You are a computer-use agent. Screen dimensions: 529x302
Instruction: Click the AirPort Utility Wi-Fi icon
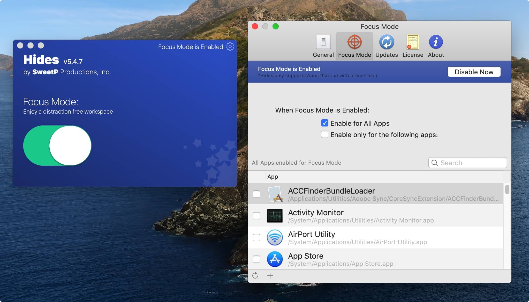275,237
